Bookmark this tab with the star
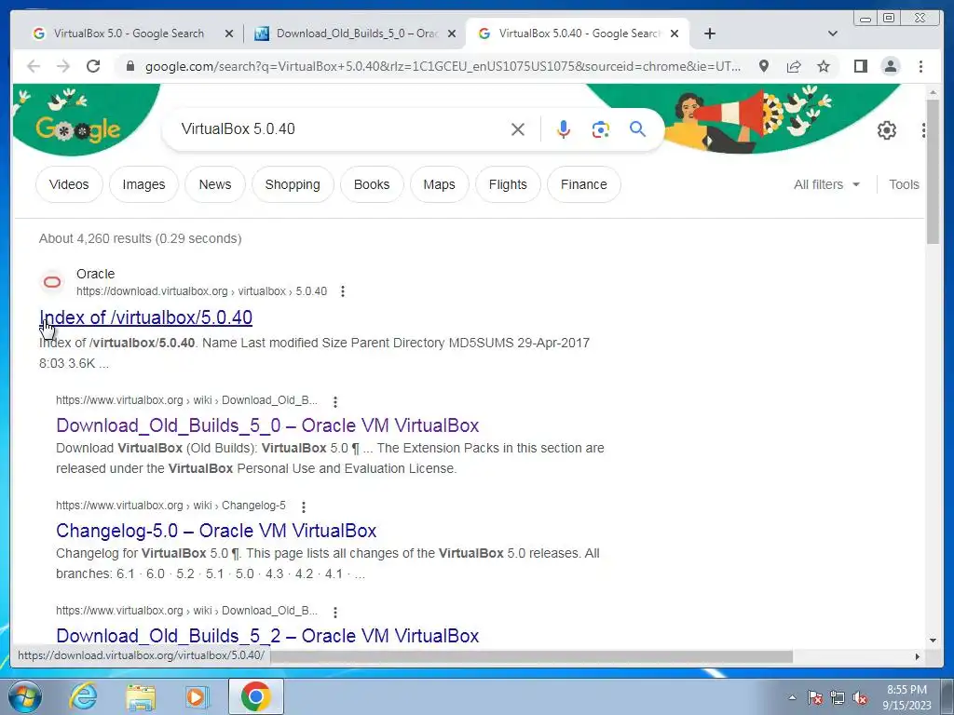The image size is (954, 715). point(824,66)
